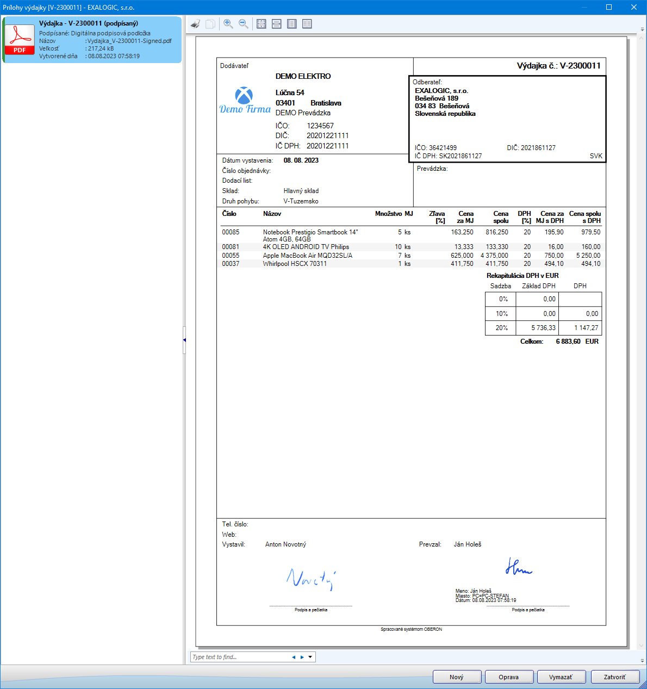Click the created date 08.08.2023 07:58:19
This screenshot has width=647, height=689.
coord(114,56)
